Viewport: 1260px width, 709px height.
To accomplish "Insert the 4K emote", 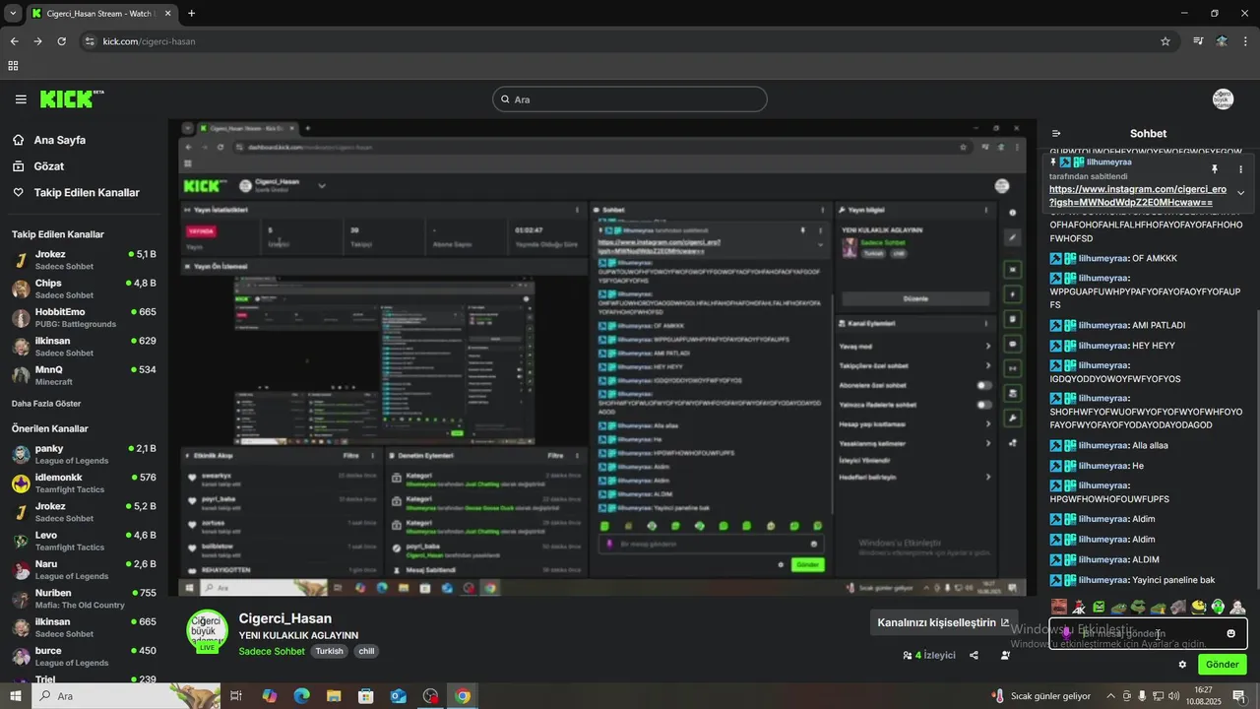I will click(1079, 608).
